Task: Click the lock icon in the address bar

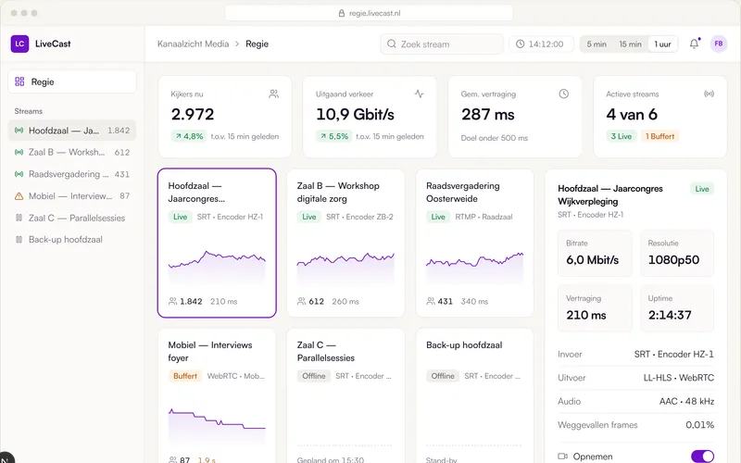Action: 342,13
